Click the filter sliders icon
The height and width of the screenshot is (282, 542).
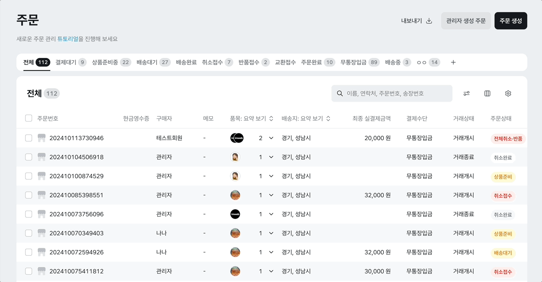467,93
